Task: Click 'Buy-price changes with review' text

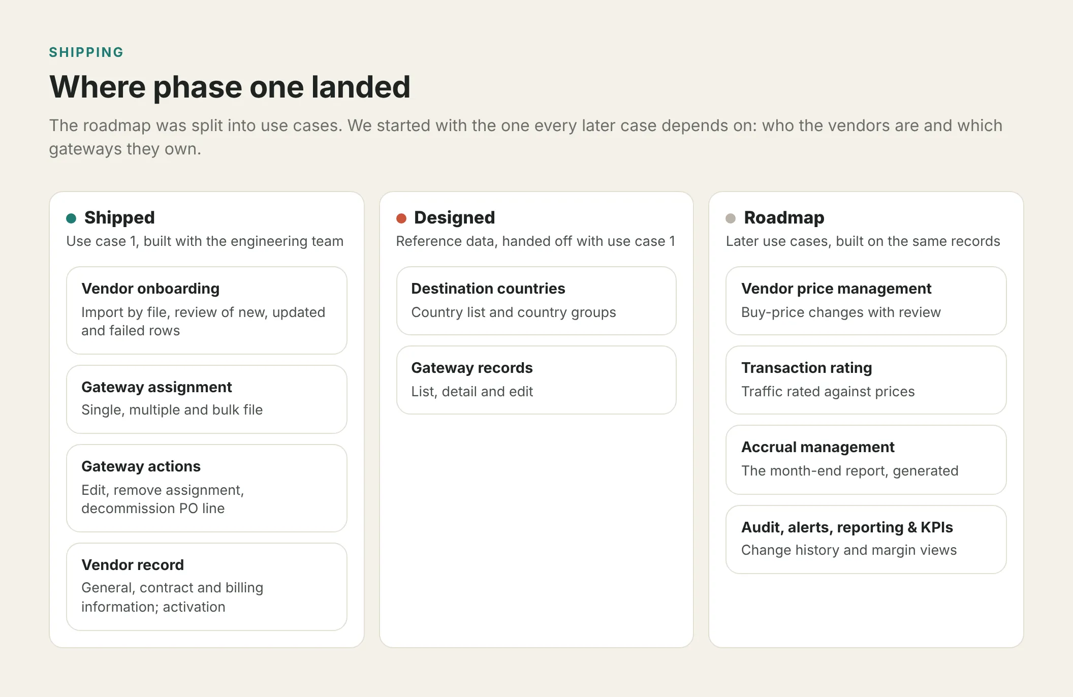Action: click(841, 312)
